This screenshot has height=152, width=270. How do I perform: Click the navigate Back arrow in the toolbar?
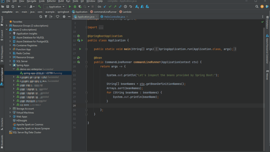pos(19,6)
